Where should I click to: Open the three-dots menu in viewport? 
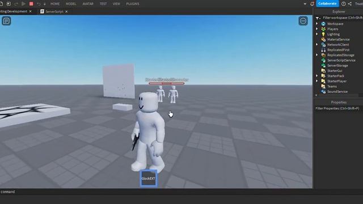(x=303, y=21)
